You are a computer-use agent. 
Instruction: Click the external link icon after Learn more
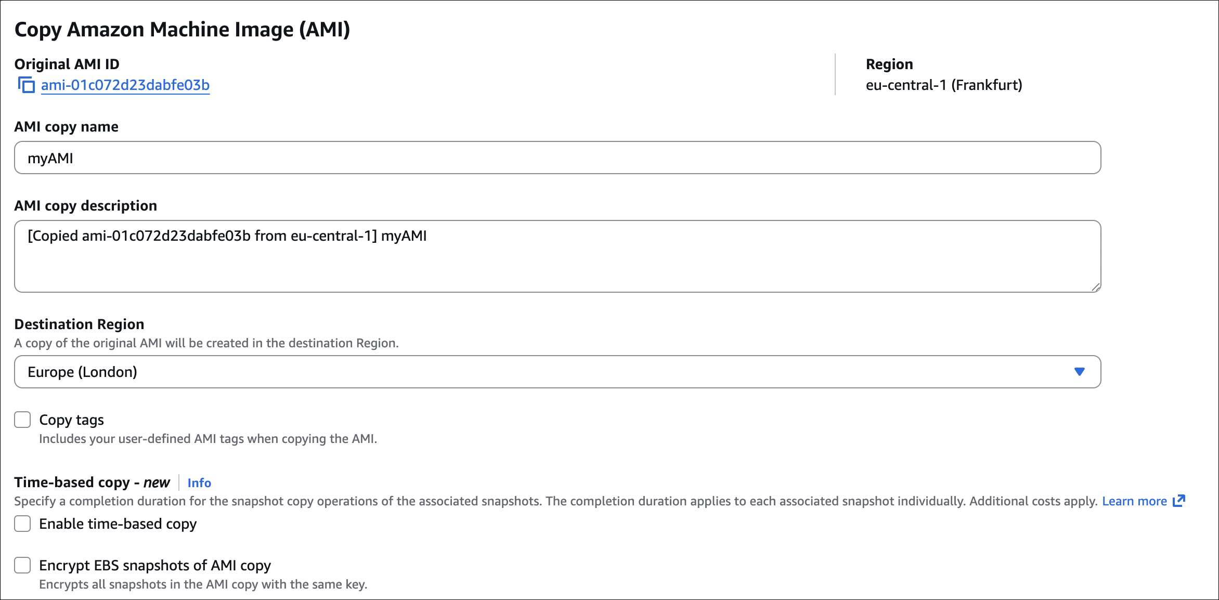(x=1179, y=501)
